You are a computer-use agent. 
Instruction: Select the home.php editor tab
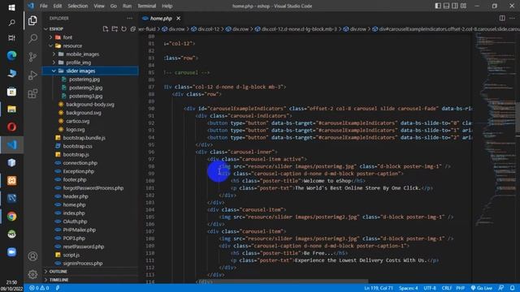(x=161, y=18)
